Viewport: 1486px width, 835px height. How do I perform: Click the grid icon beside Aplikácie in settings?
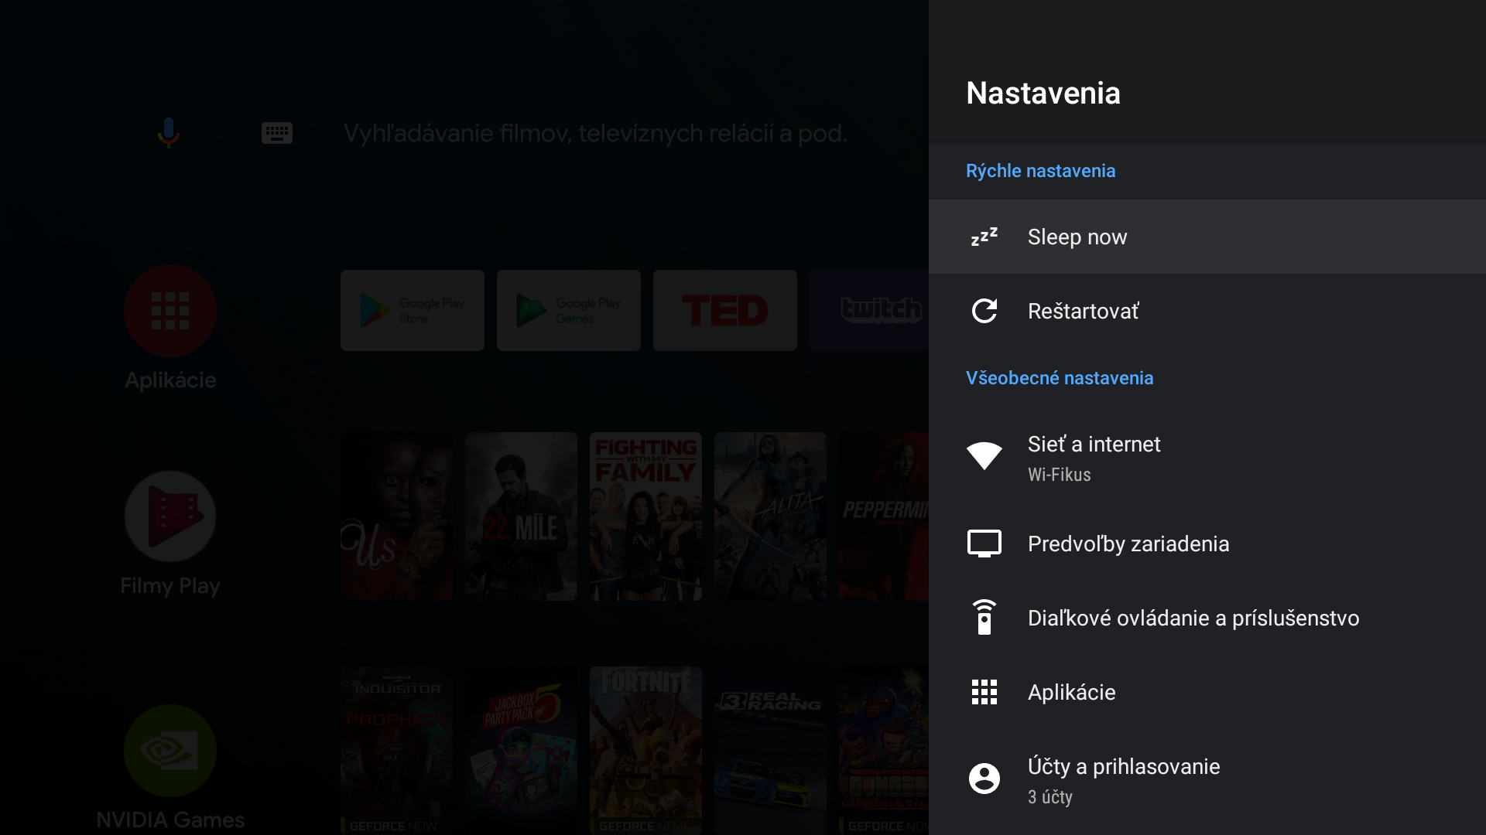pyautogui.click(x=984, y=692)
